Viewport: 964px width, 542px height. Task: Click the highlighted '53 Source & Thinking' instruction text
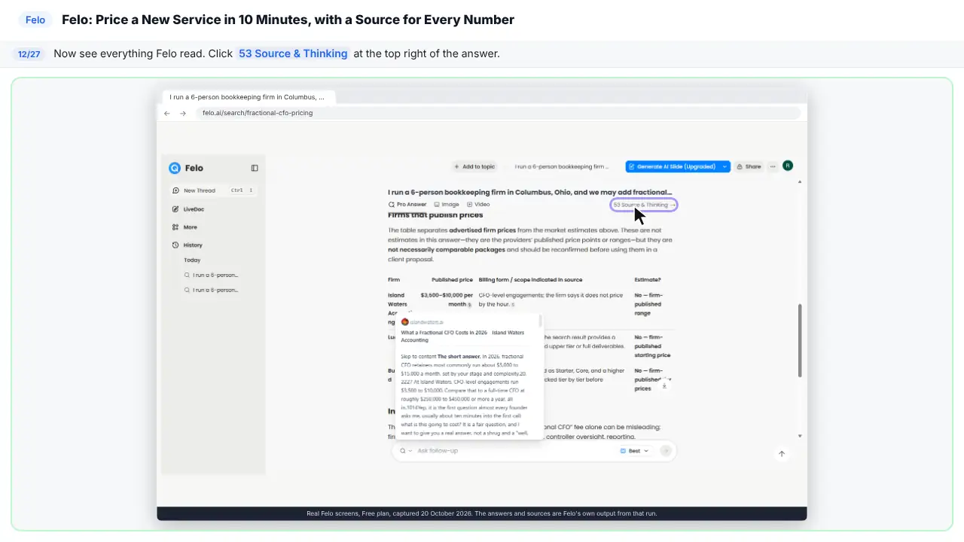click(x=293, y=53)
